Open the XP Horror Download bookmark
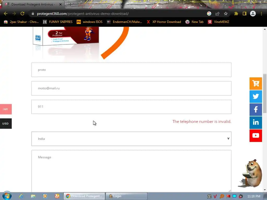Screen dimensions: 267x200 [164, 22]
